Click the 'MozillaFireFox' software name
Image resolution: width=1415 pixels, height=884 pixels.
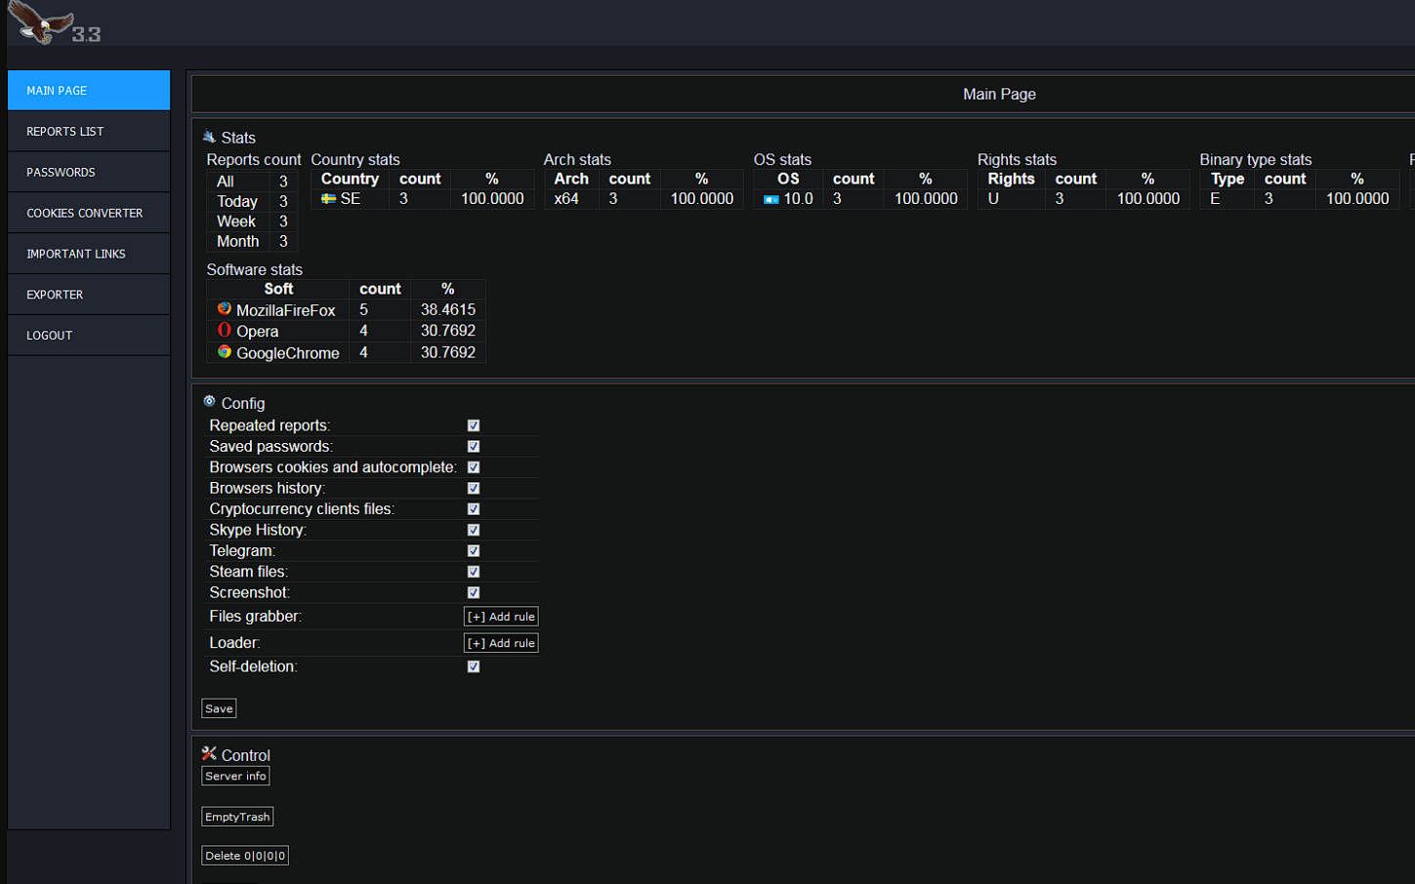point(285,310)
